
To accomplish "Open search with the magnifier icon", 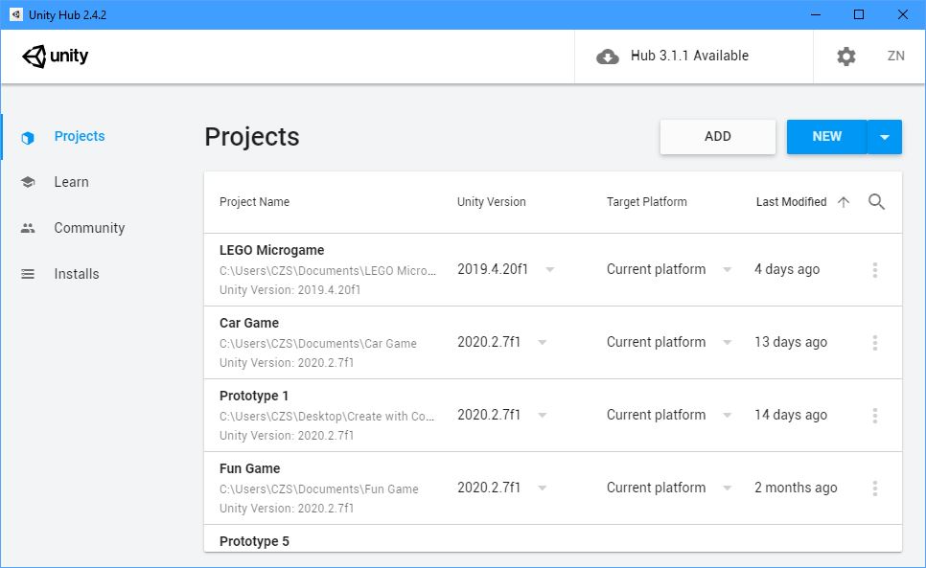I will [876, 202].
